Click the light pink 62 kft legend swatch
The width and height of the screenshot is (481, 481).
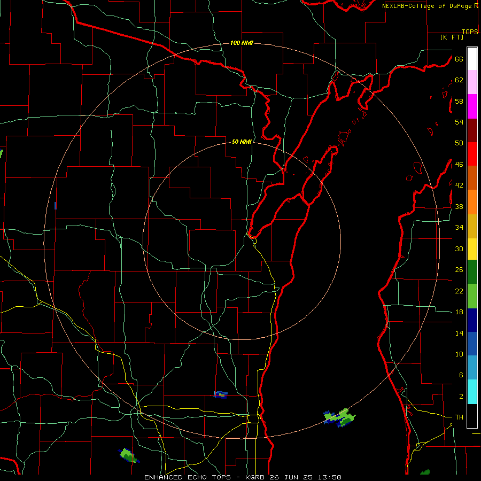click(472, 82)
